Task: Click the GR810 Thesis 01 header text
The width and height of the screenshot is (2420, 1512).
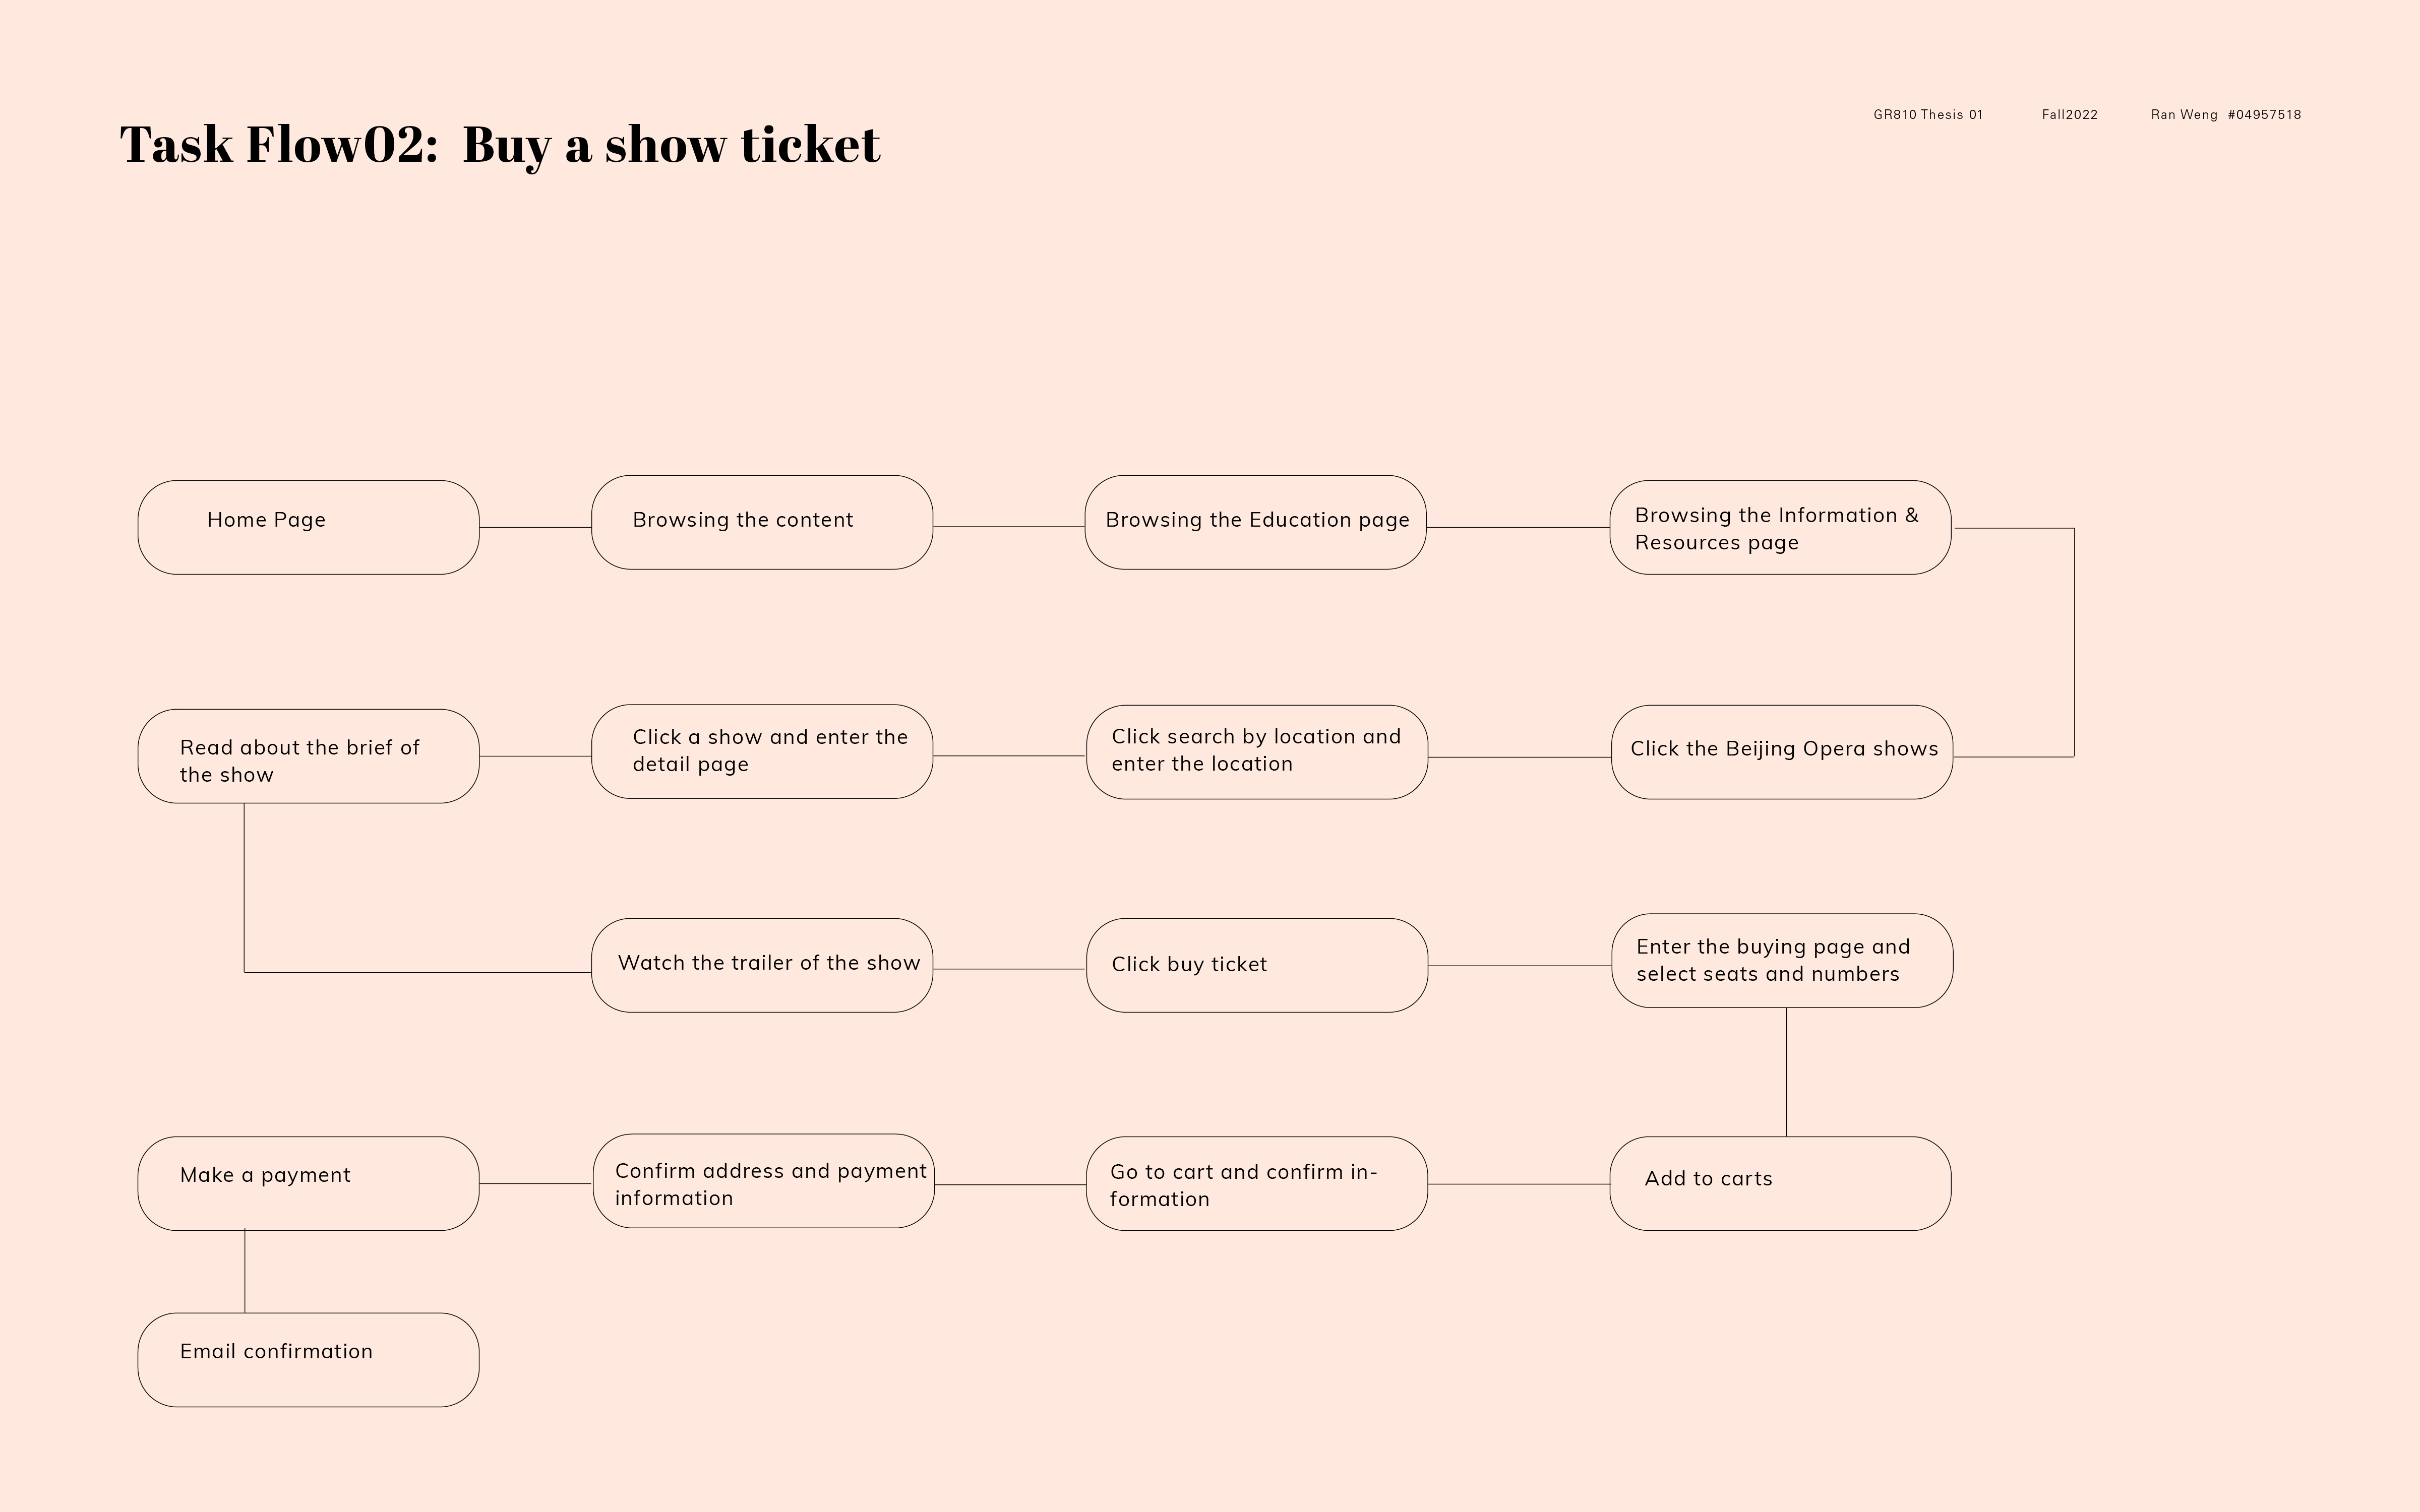Action: point(1928,115)
